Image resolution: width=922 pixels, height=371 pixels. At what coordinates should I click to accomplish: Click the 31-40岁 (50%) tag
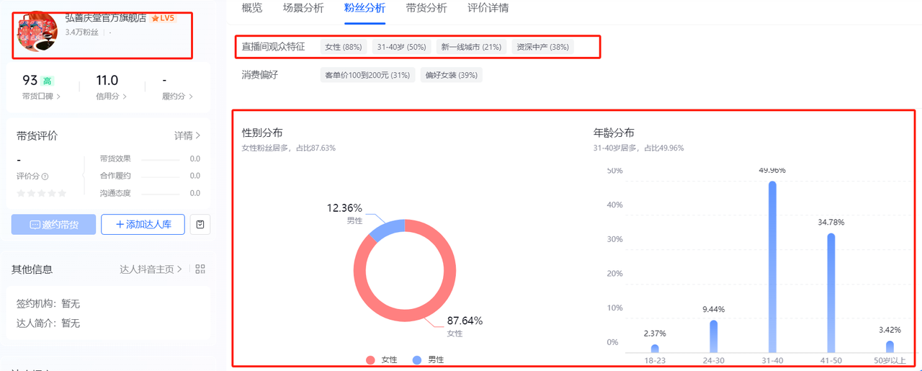402,47
